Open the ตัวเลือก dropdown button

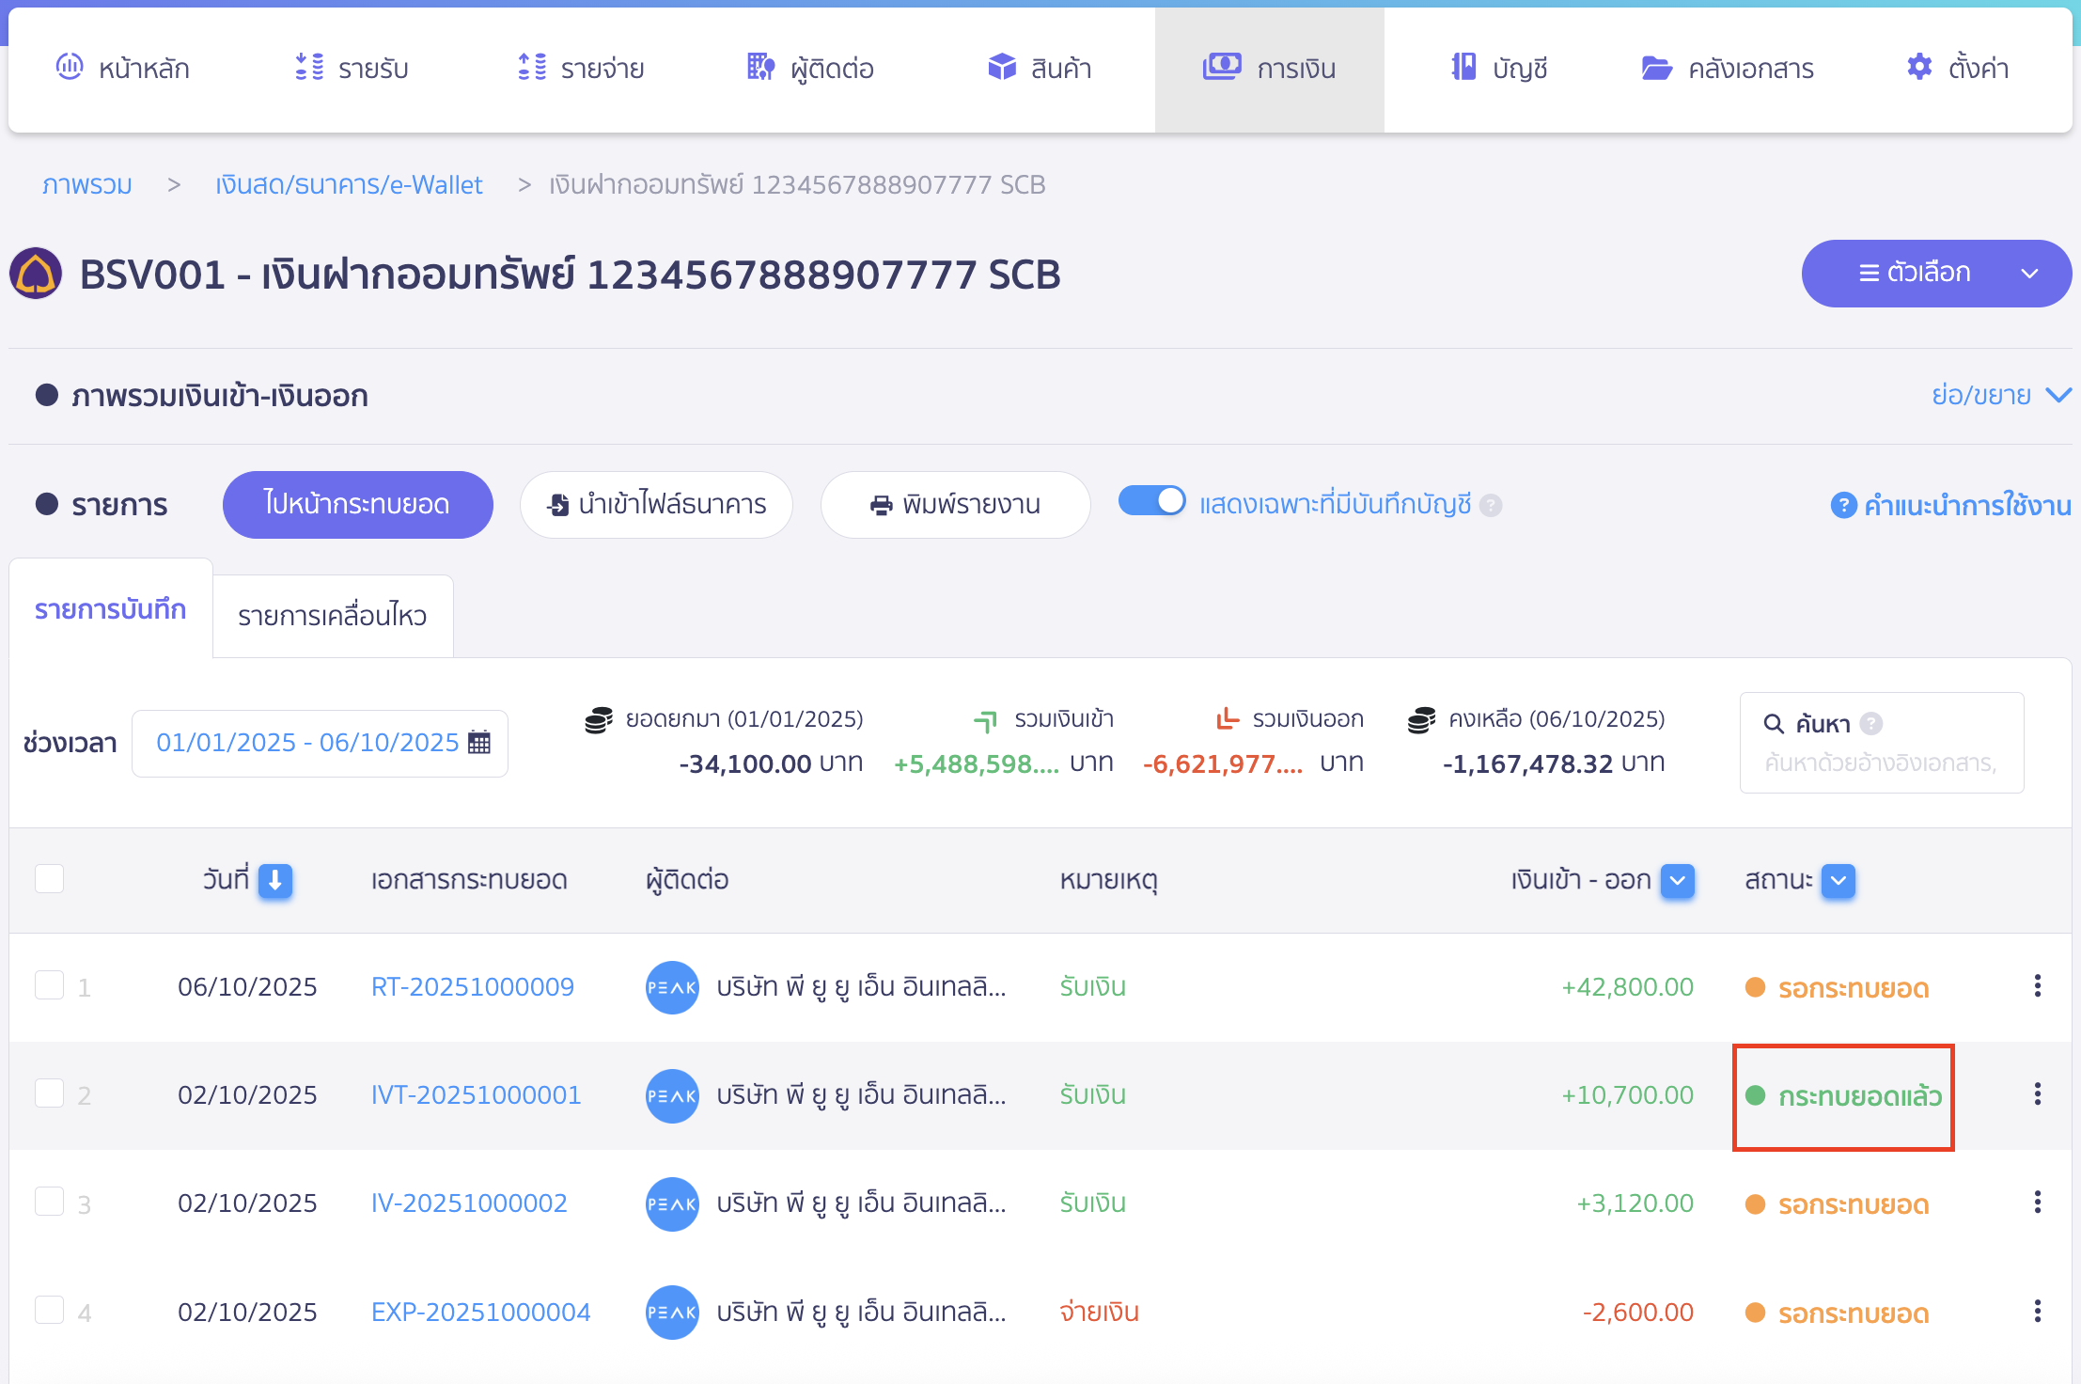point(1936,274)
